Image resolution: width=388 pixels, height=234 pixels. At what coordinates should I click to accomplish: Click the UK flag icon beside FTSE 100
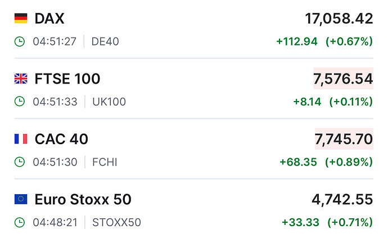click(21, 79)
